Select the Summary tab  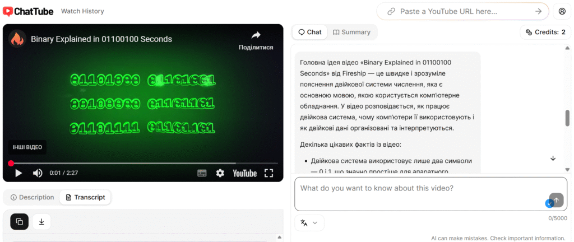[351, 32]
